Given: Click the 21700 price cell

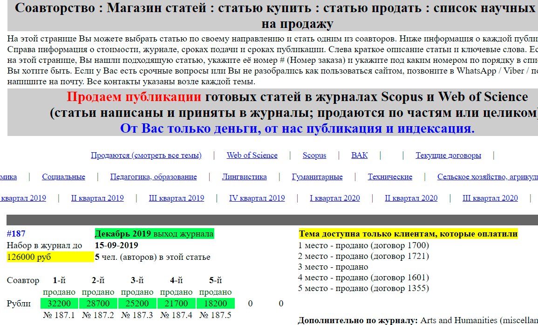Looking at the screenshot, I should tap(177, 304).
